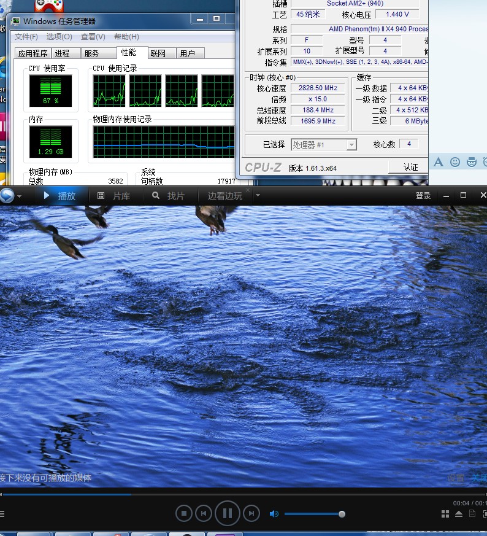
Task: Open the smiley emoji icon in chat toolbar
Action: [455, 162]
